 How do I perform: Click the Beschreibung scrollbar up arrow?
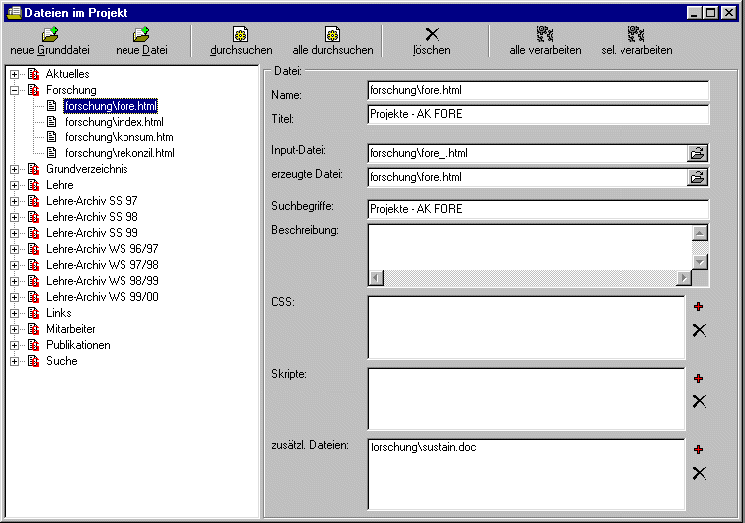700,233
